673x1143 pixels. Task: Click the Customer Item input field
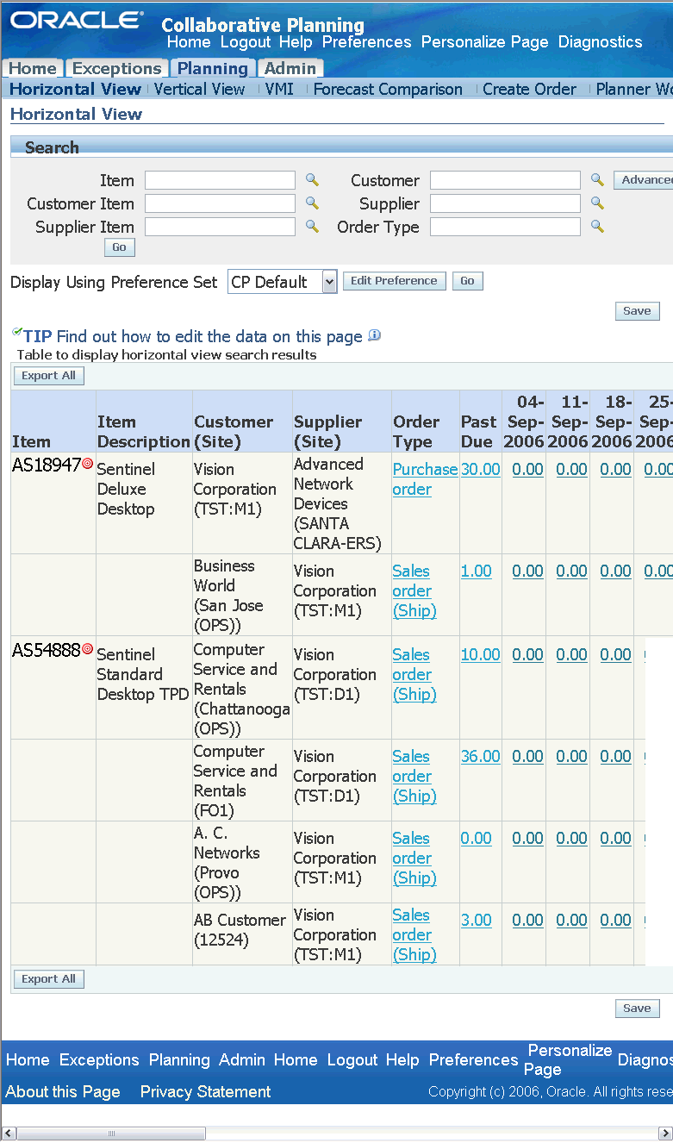tap(220, 203)
